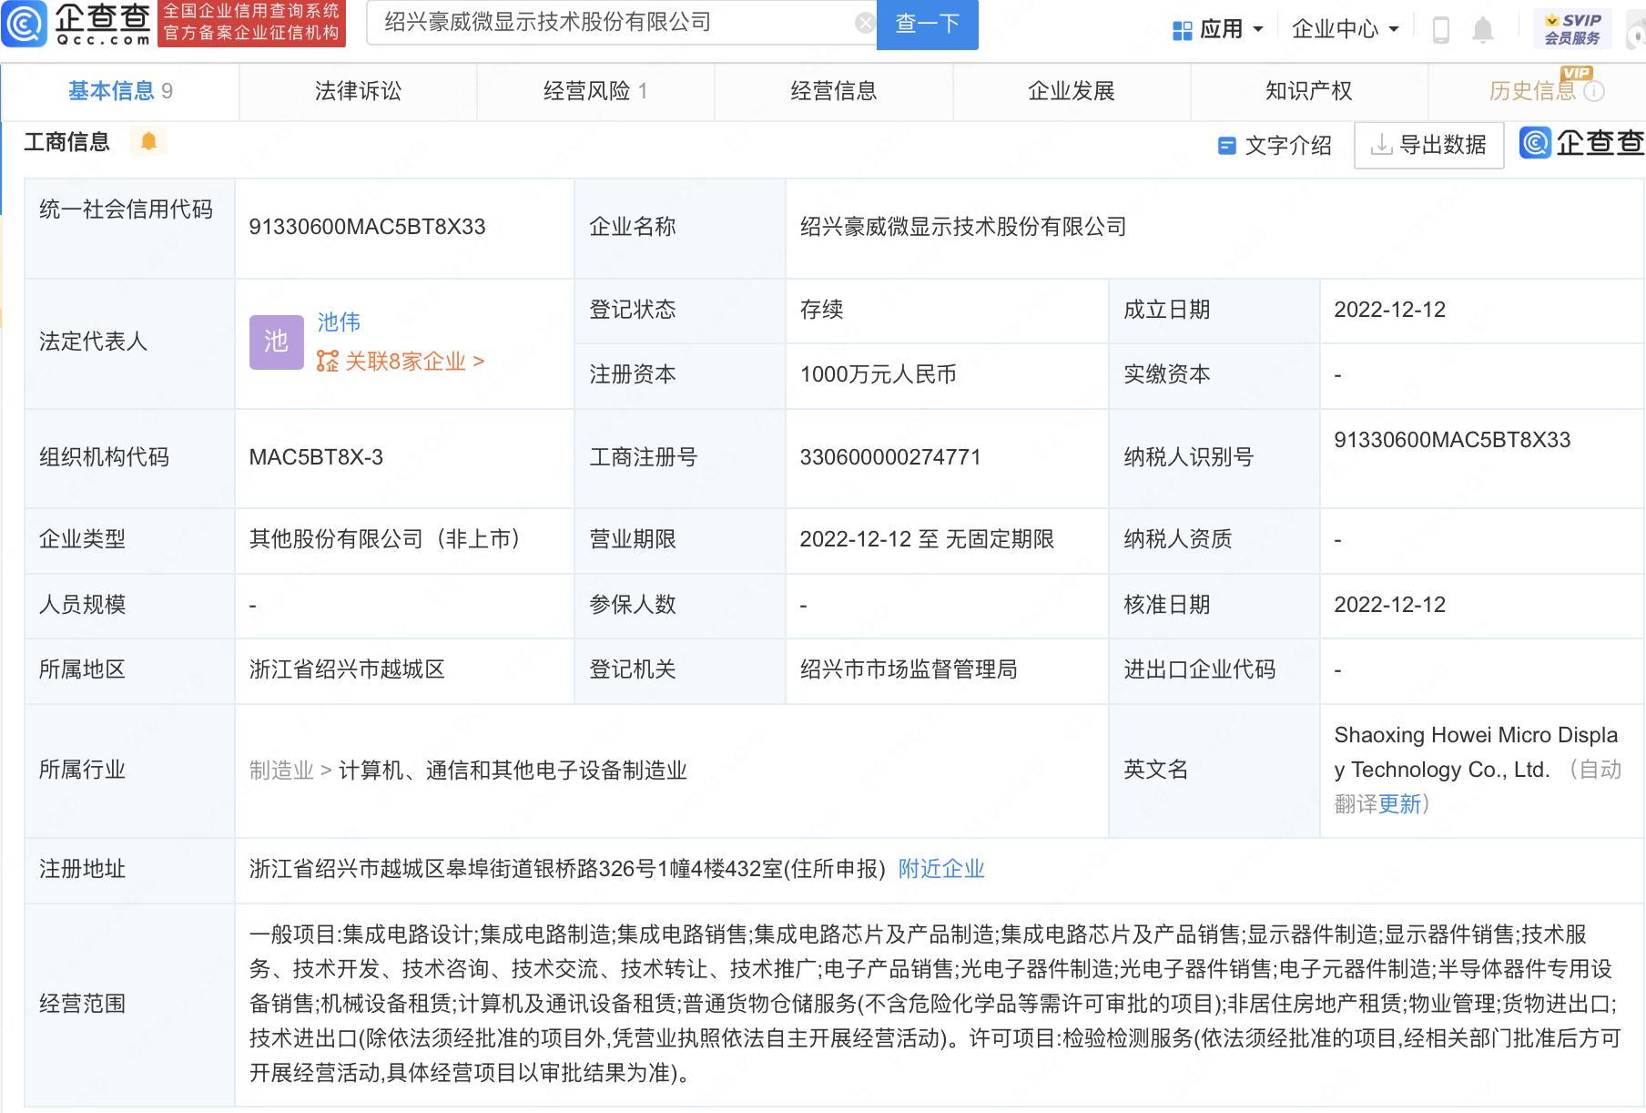Open the 经营风险 tab
The width and height of the screenshot is (1646, 1113).
point(594,91)
